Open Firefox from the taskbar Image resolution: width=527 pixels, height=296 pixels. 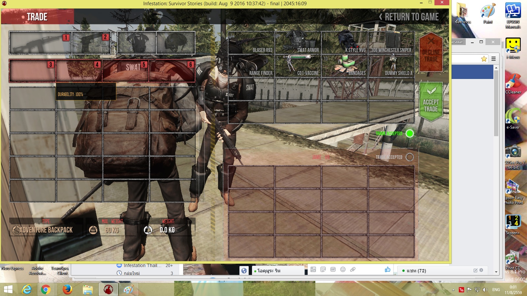click(x=67, y=289)
